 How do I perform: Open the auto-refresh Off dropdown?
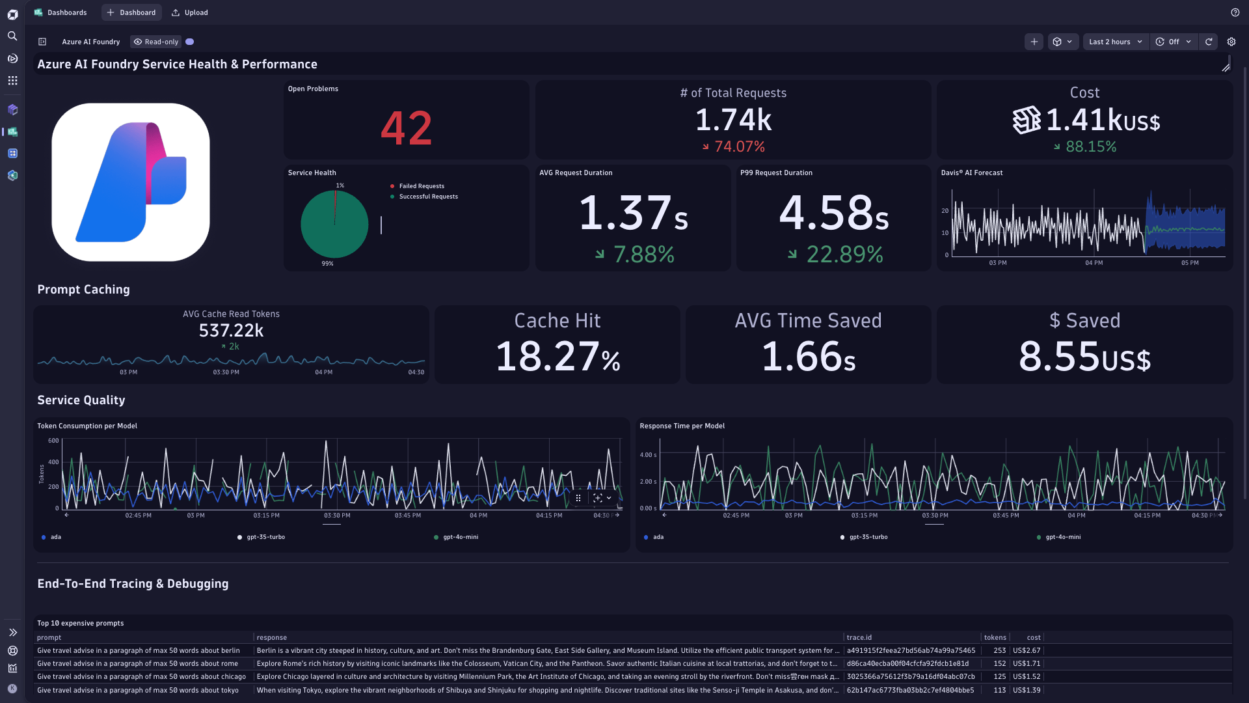[x=1174, y=42]
